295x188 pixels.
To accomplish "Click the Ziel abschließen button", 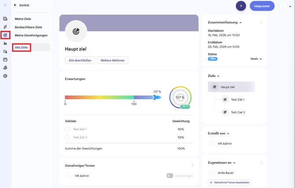I will 80,60.
